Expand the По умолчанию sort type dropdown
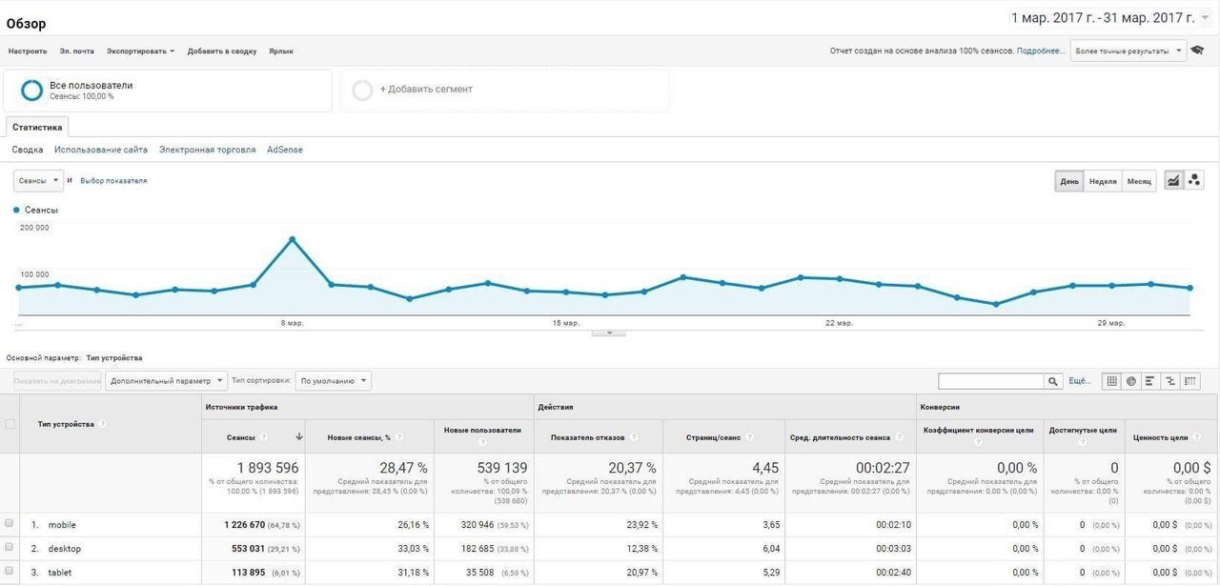The height and width of the screenshot is (586, 1220). coord(333,381)
